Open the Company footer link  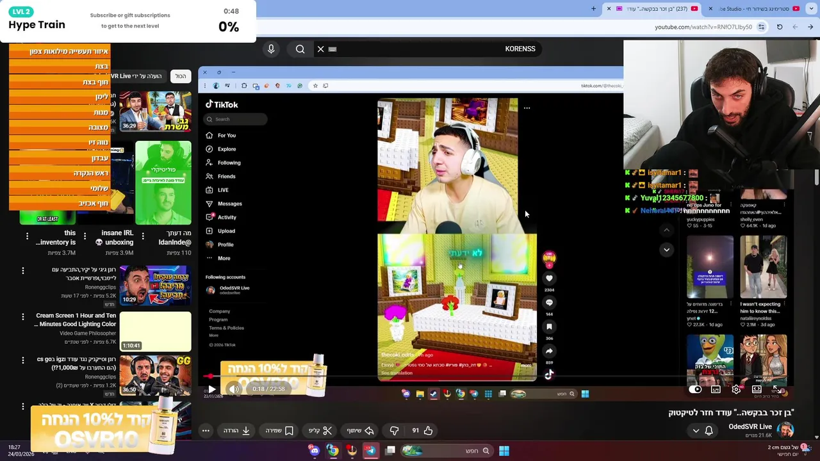pyautogui.click(x=219, y=311)
